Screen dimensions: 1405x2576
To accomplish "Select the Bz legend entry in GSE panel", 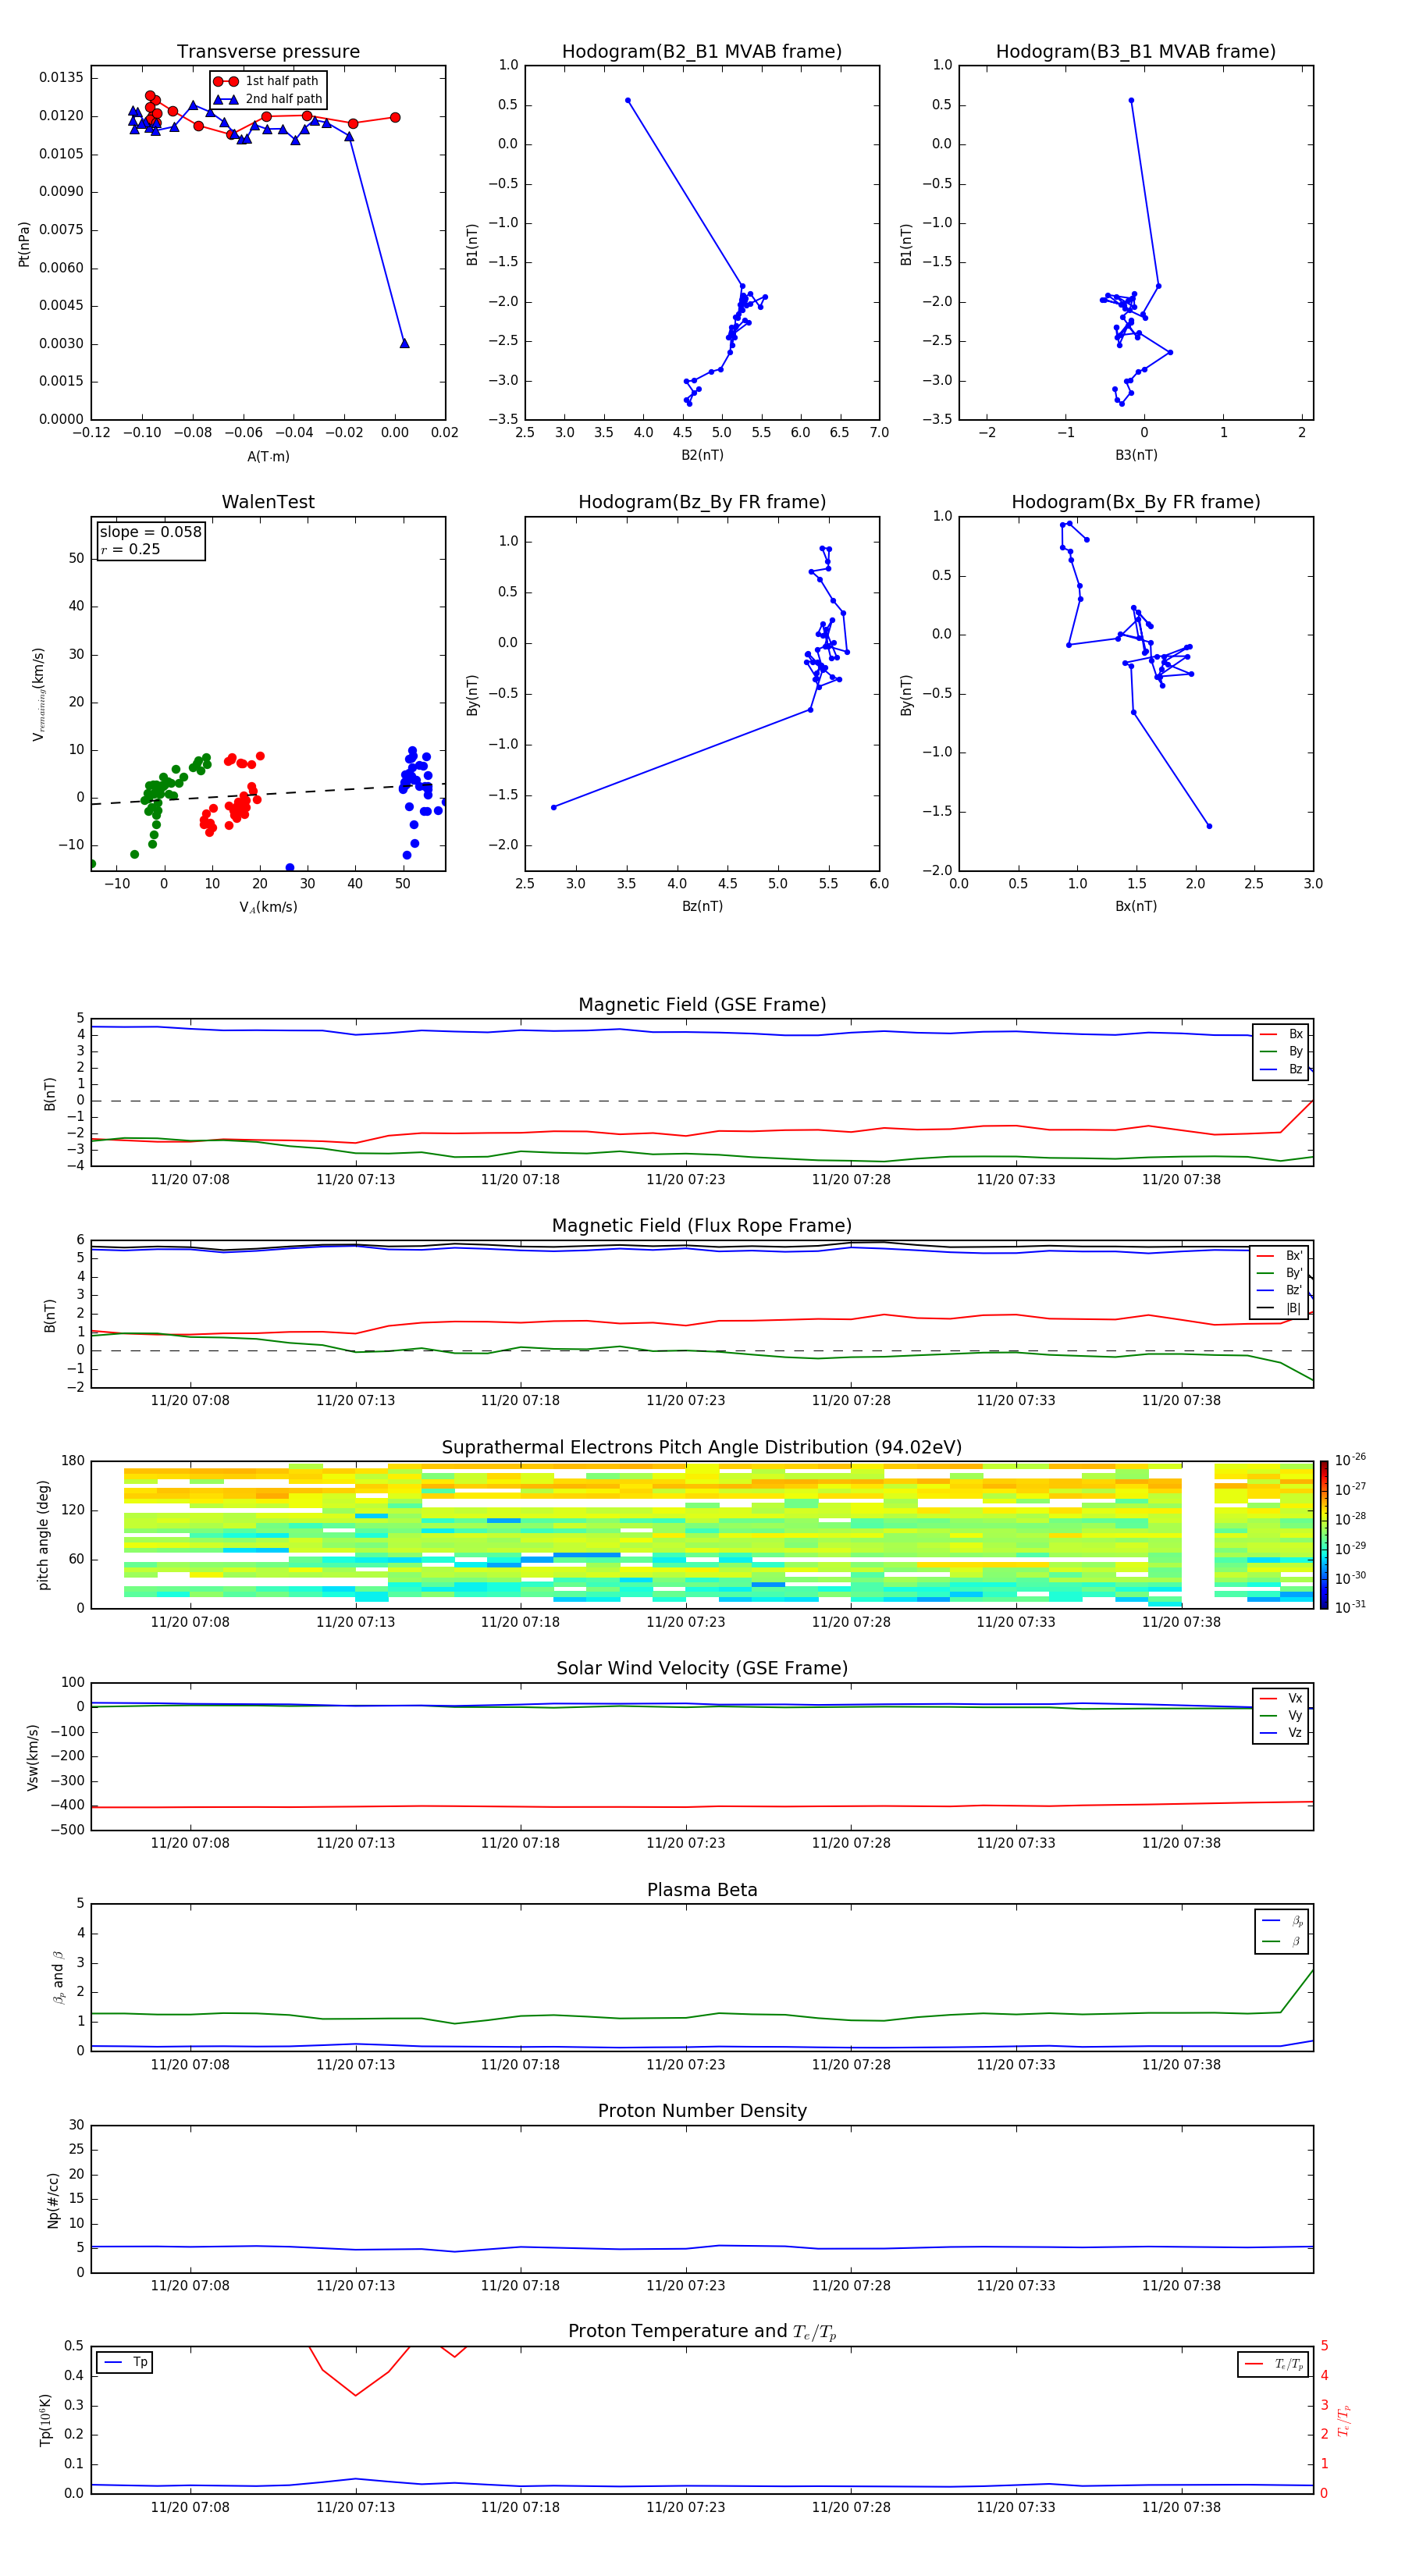I will [1281, 1069].
